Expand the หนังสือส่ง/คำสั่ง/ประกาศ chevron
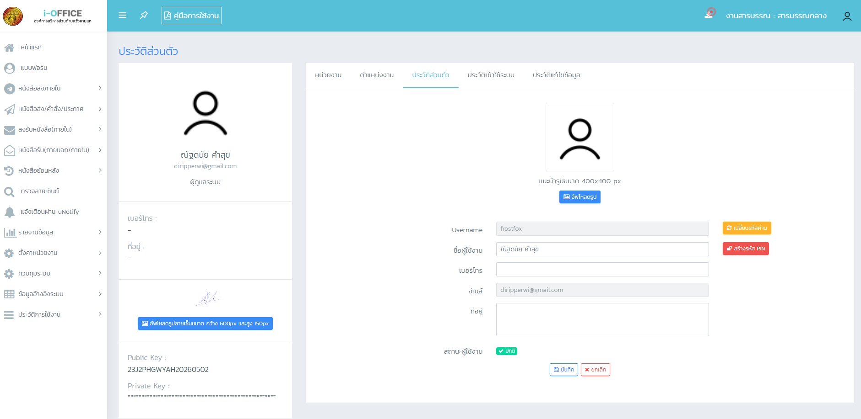The width and height of the screenshot is (861, 419). click(x=100, y=109)
